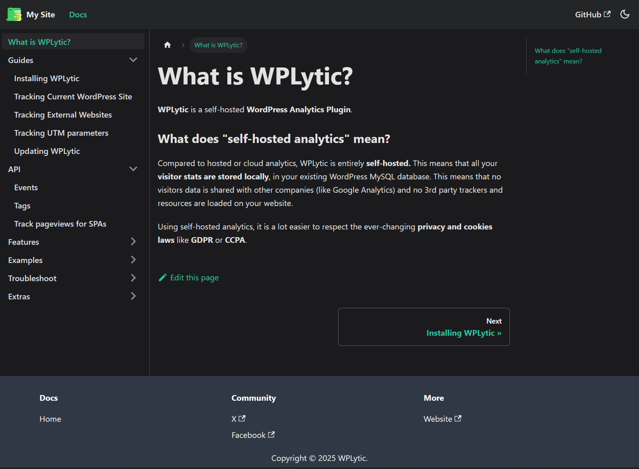Click the Features category label
This screenshot has width=639, height=469.
click(x=23, y=242)
